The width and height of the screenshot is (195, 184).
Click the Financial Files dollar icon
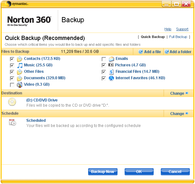tap(111, 72)
